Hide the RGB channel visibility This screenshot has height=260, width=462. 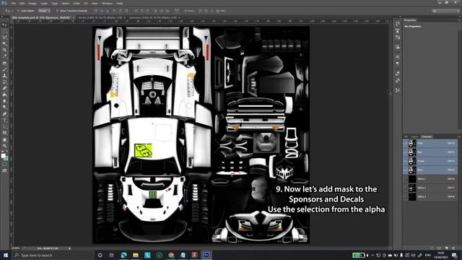(x=406, y=143)
